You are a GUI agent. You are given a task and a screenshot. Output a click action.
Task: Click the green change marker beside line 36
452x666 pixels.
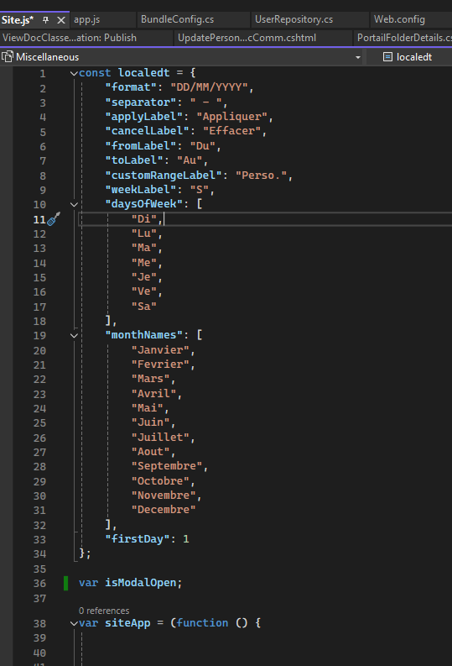pos(65,583)
